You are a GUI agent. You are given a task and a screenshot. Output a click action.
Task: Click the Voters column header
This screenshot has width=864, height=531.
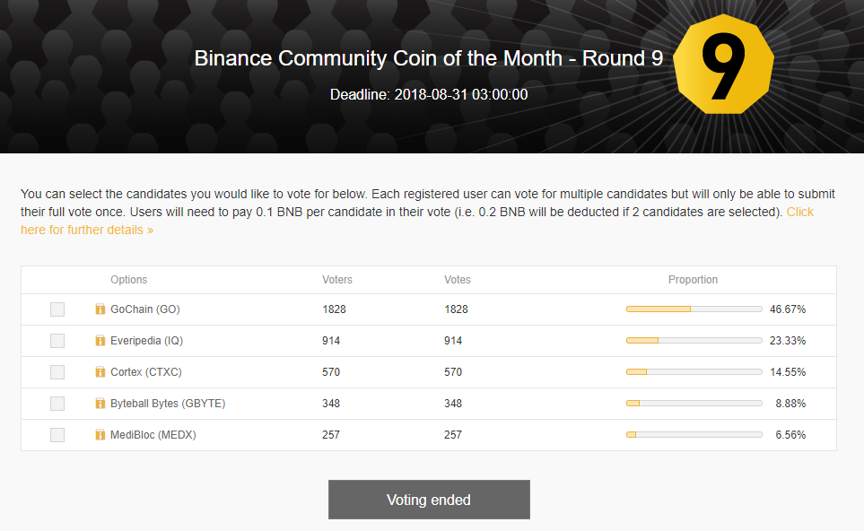click(x=337, y=280)
